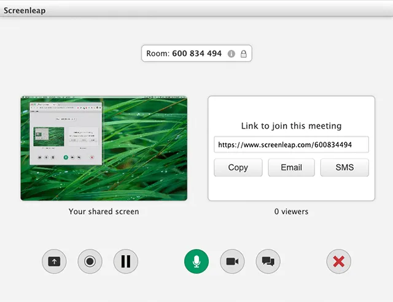Click the 0 viewers label
Image resolution: width=393 pixels, height=302 pixels.
(x=291, y=212)
